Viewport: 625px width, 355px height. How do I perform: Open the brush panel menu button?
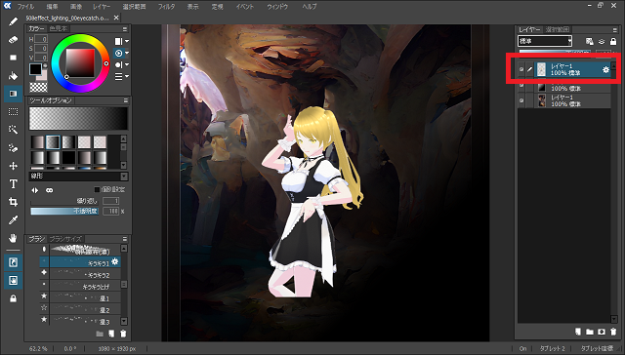tap(125, 239)
